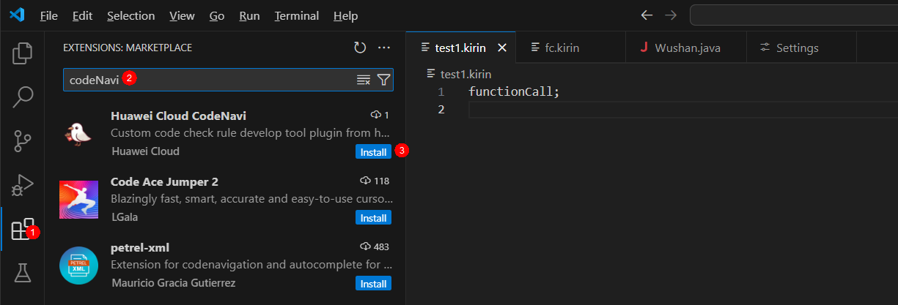Go back with the navigation arrow
Viewport: 898px width, 305px height.
pyautogui.click(x=647, y=15)
